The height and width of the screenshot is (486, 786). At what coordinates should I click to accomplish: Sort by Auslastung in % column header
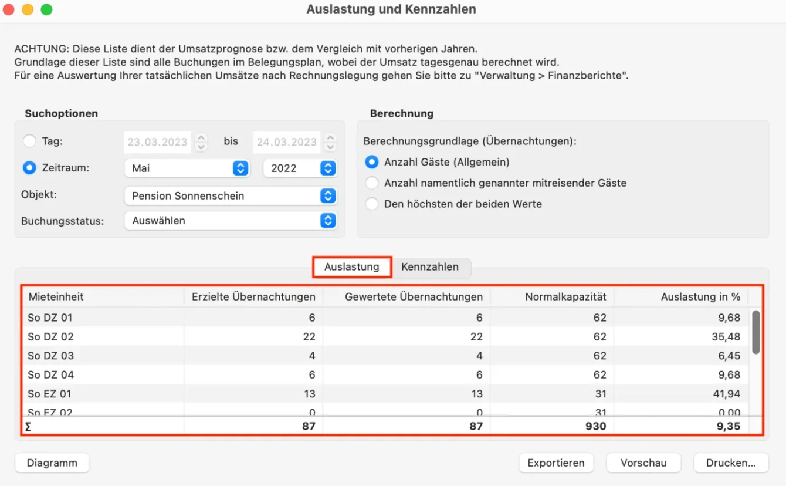[x=681, y=297]
